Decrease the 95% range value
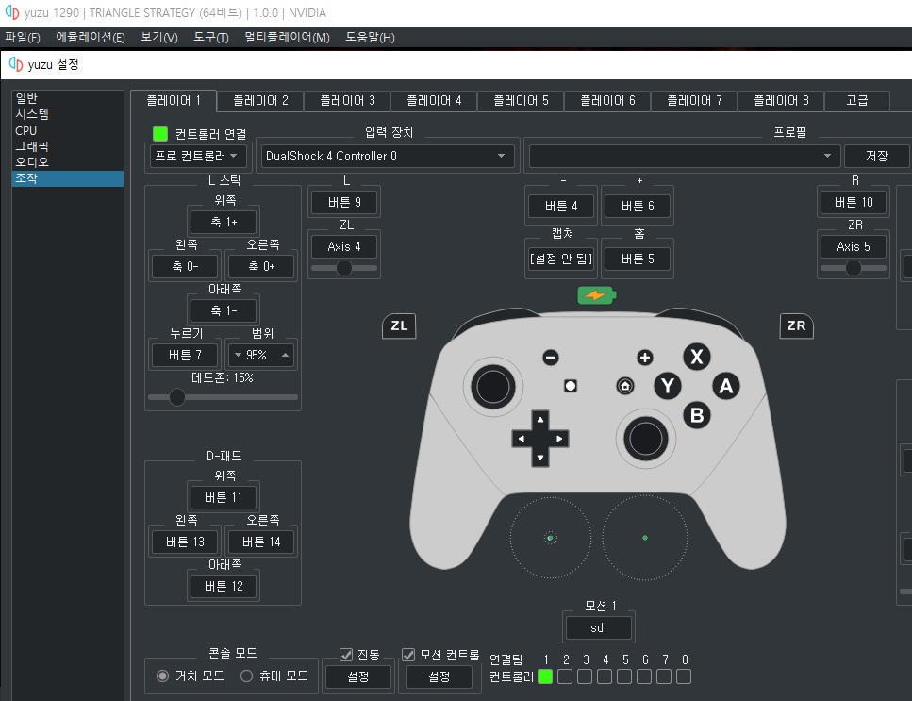Image resolution: width=912 pixels, height=701 pixels. [x=238, y=355]
